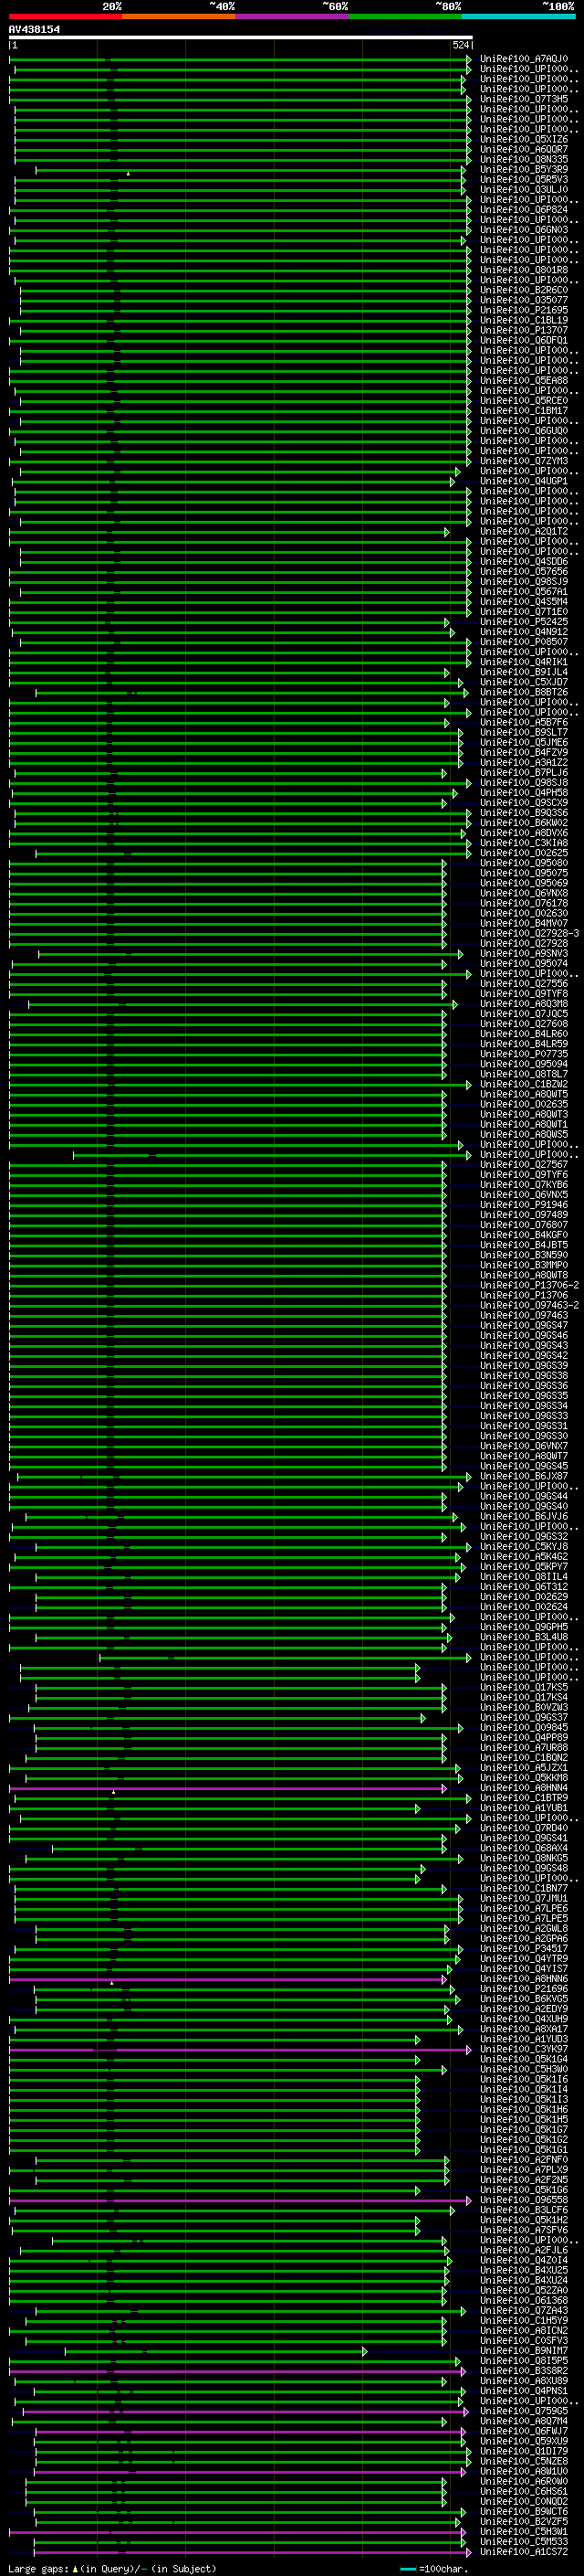Select hit label UniRef100_C5H3W1
The width and height of the screenshot is (584, 2576).
[524, 2532]
